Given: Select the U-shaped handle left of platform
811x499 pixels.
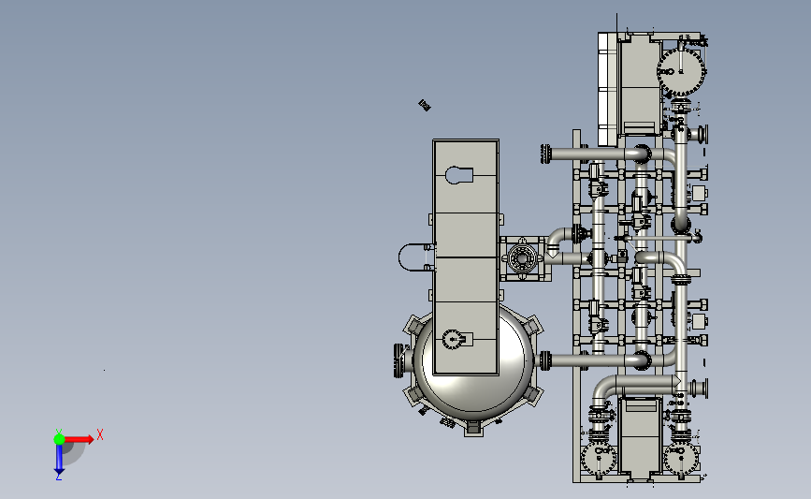Looking at the screenshot, I should pos(416,257).
